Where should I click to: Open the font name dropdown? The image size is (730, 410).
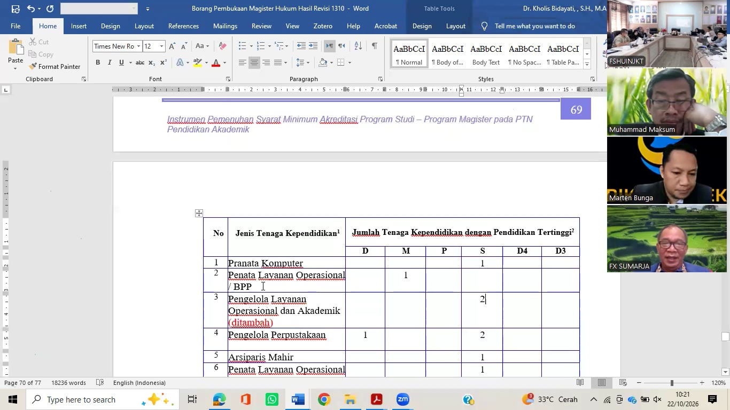(x=138, y=46)
